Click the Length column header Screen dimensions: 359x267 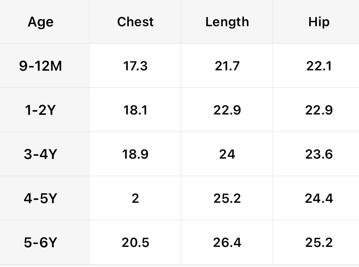pos(227,22)
